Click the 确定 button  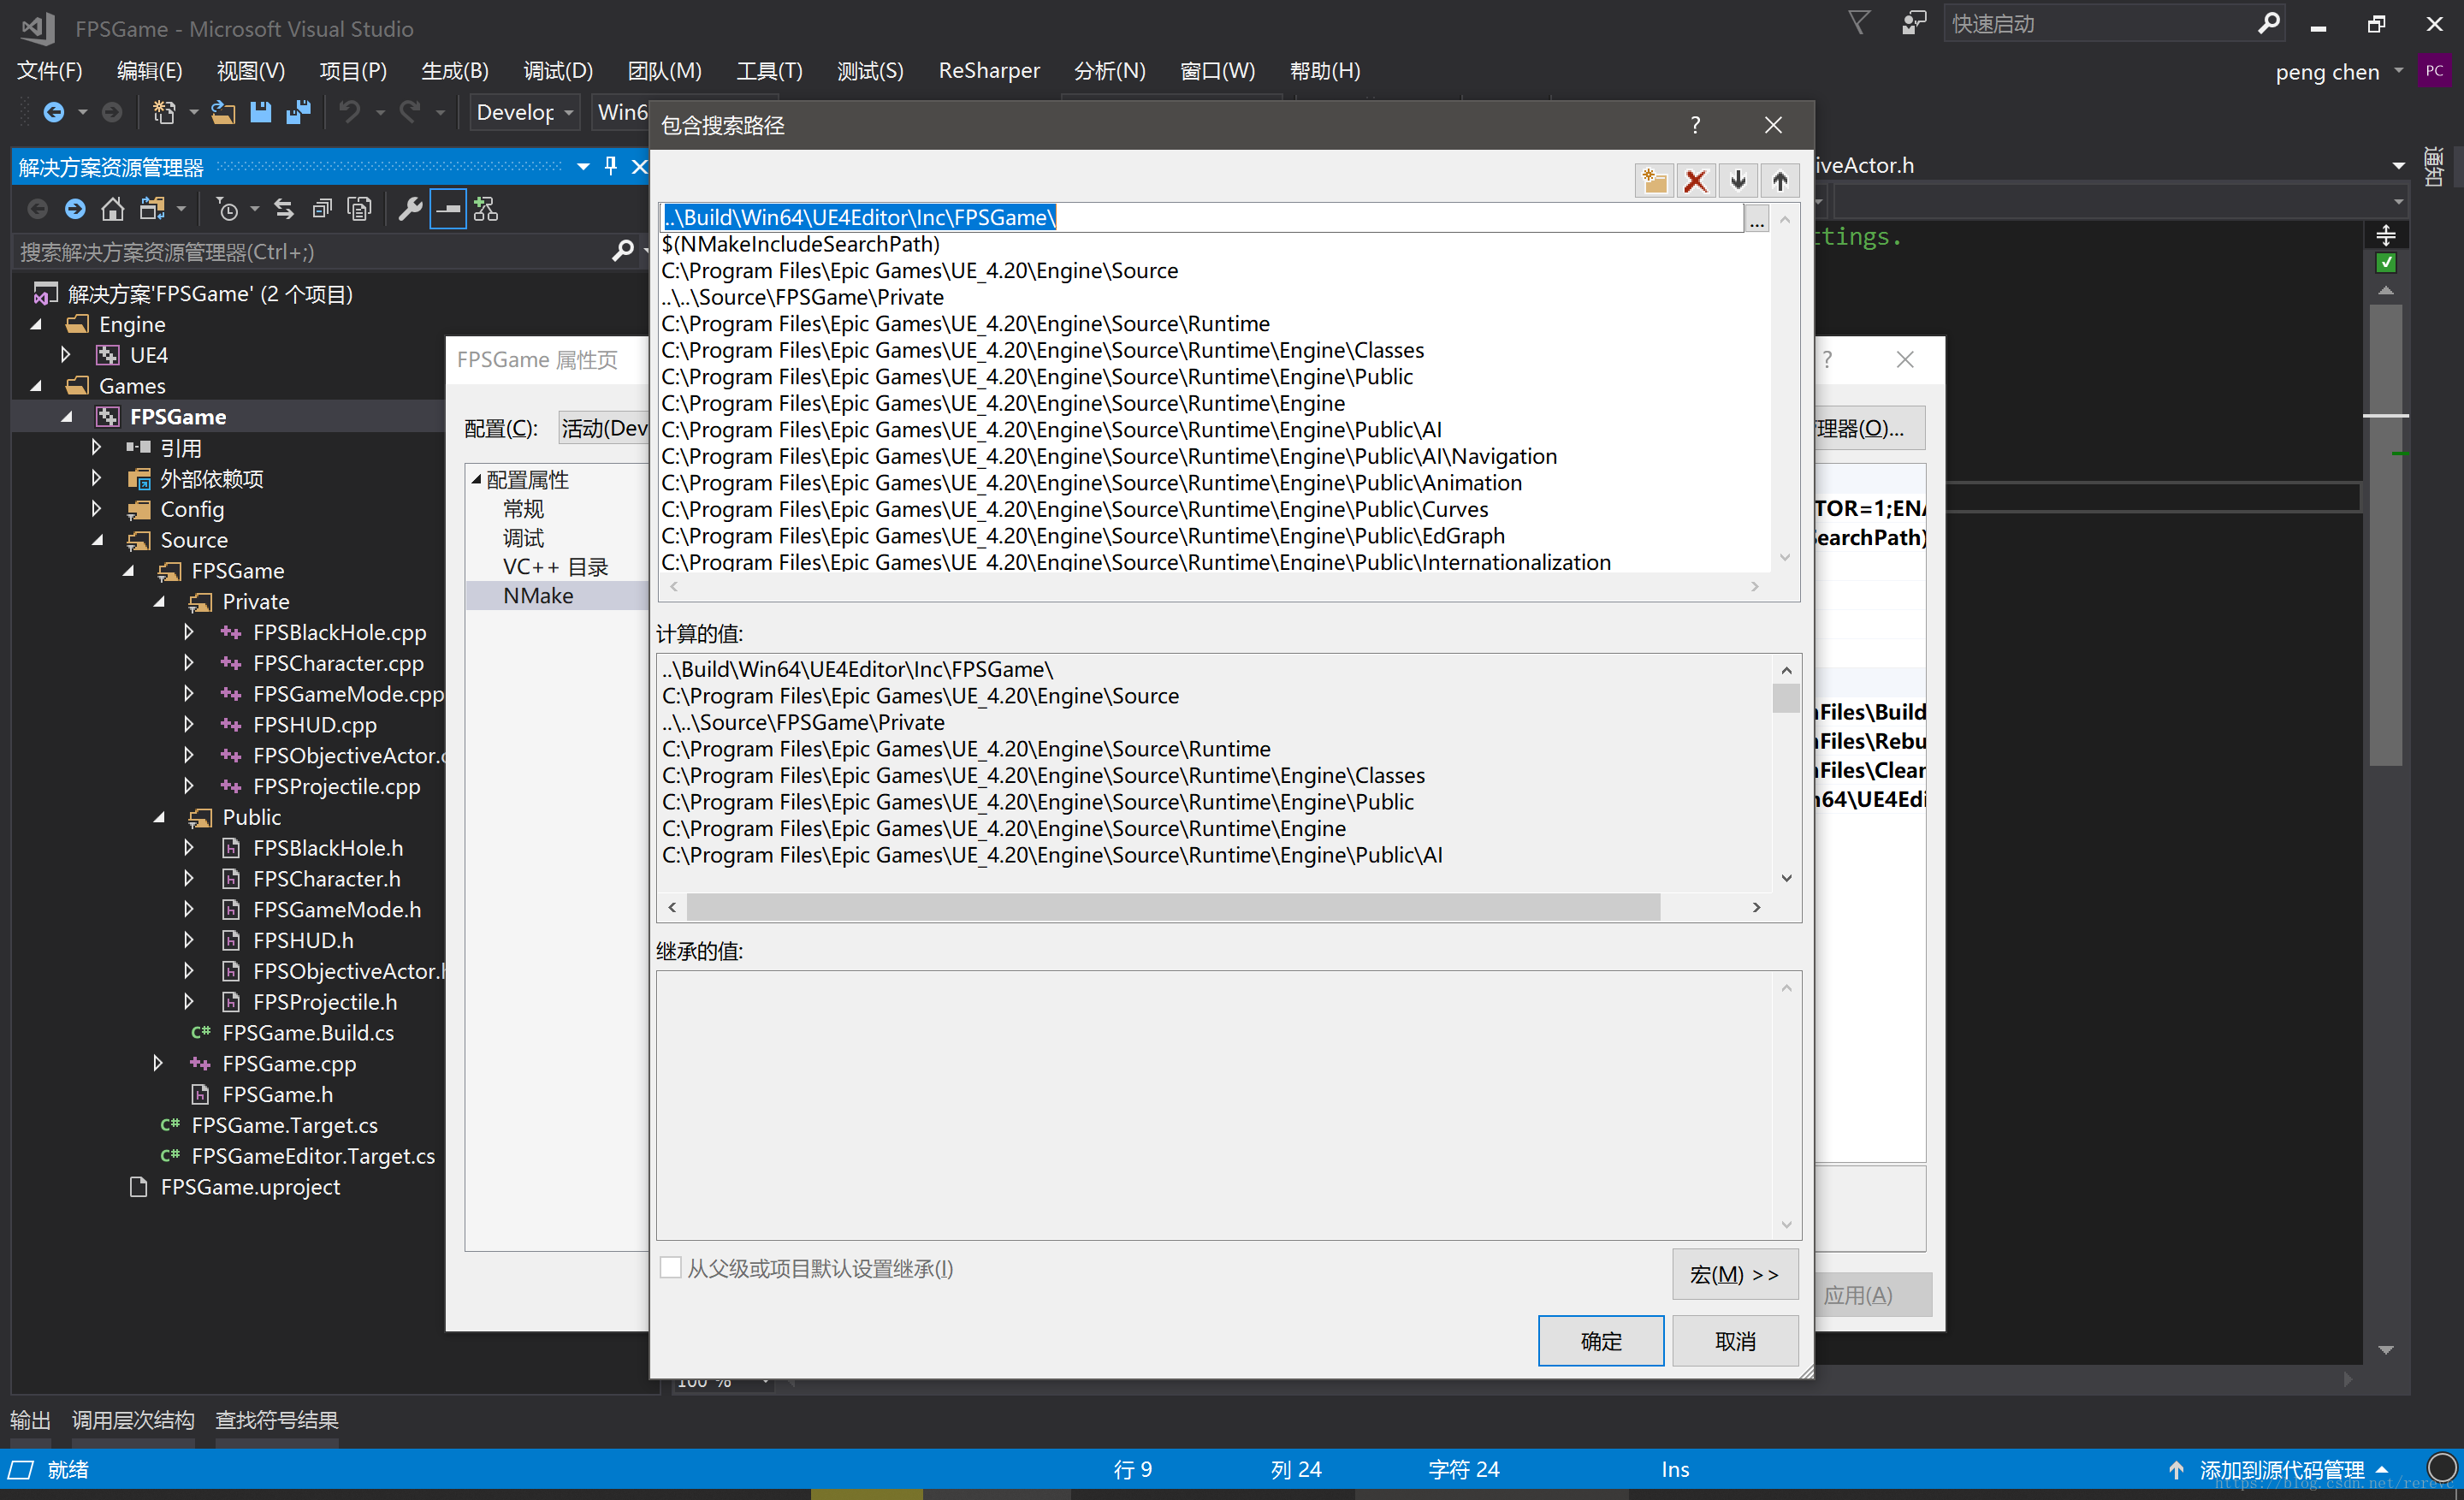tap(1600, 1341)
